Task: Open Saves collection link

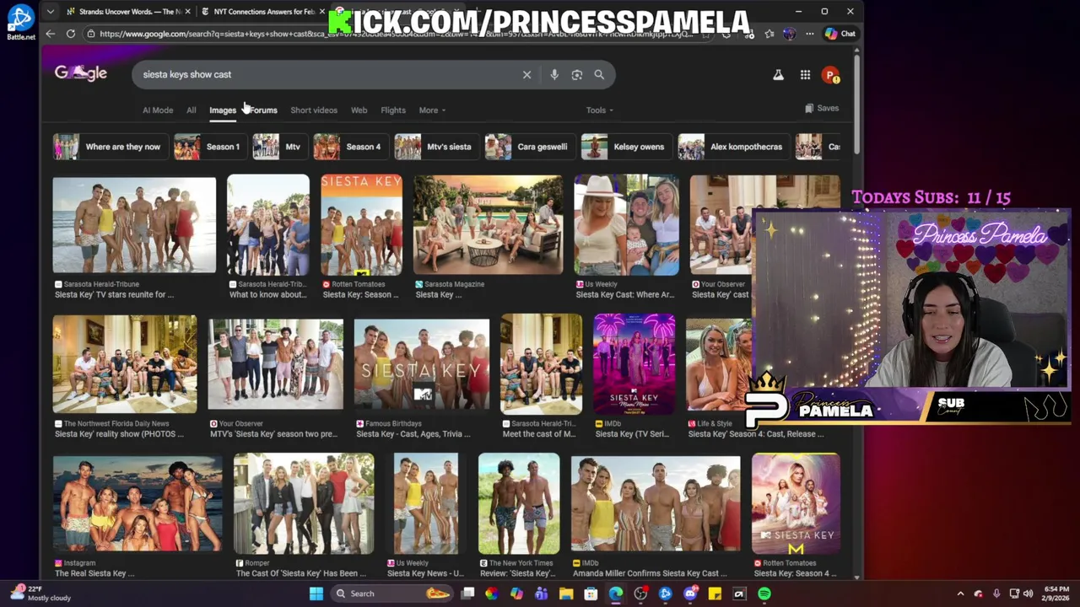Action: coord(822,109)
